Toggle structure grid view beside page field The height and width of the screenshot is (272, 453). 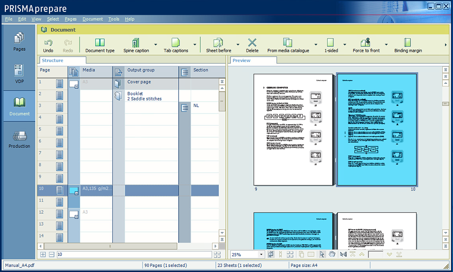[x=217, y=254]
